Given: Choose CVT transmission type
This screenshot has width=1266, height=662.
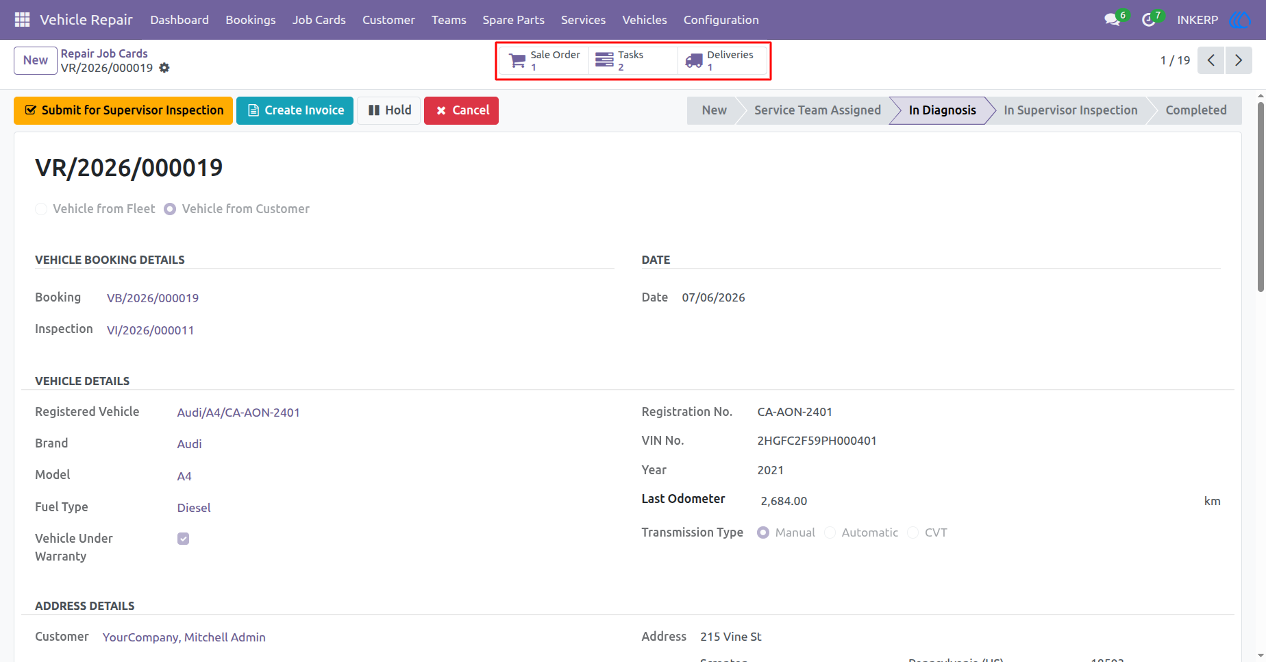Looking at the screenshot, I should coord(913,532).
